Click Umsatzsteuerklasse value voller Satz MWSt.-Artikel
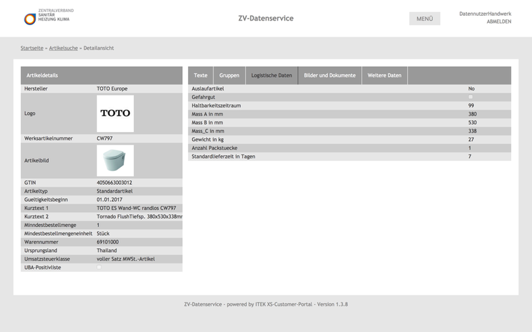 click(125, 259)
